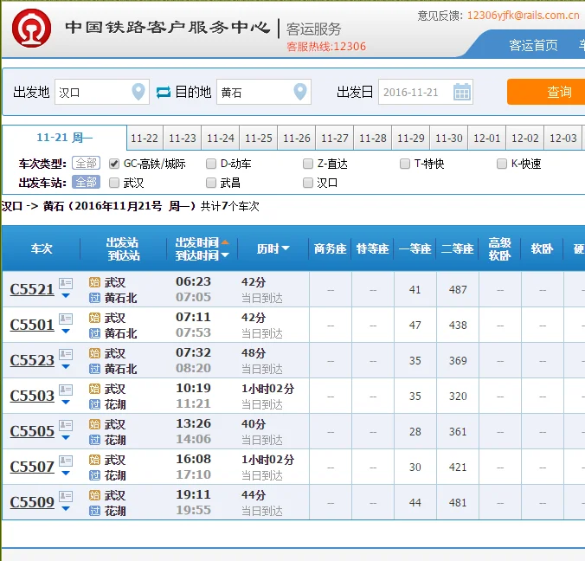Sort trains by 历时 duration
Viewport: 585px width, 561px height.
pyautogui.click(x=273, y=248)
